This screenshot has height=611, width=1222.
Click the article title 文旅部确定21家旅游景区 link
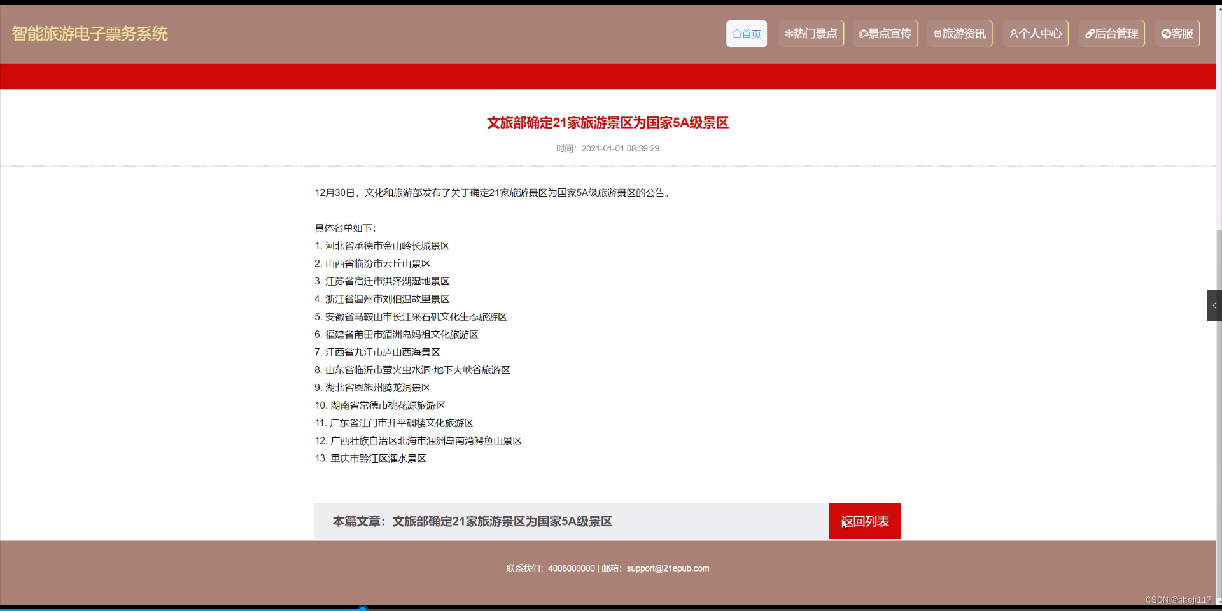tap(607, 122)
